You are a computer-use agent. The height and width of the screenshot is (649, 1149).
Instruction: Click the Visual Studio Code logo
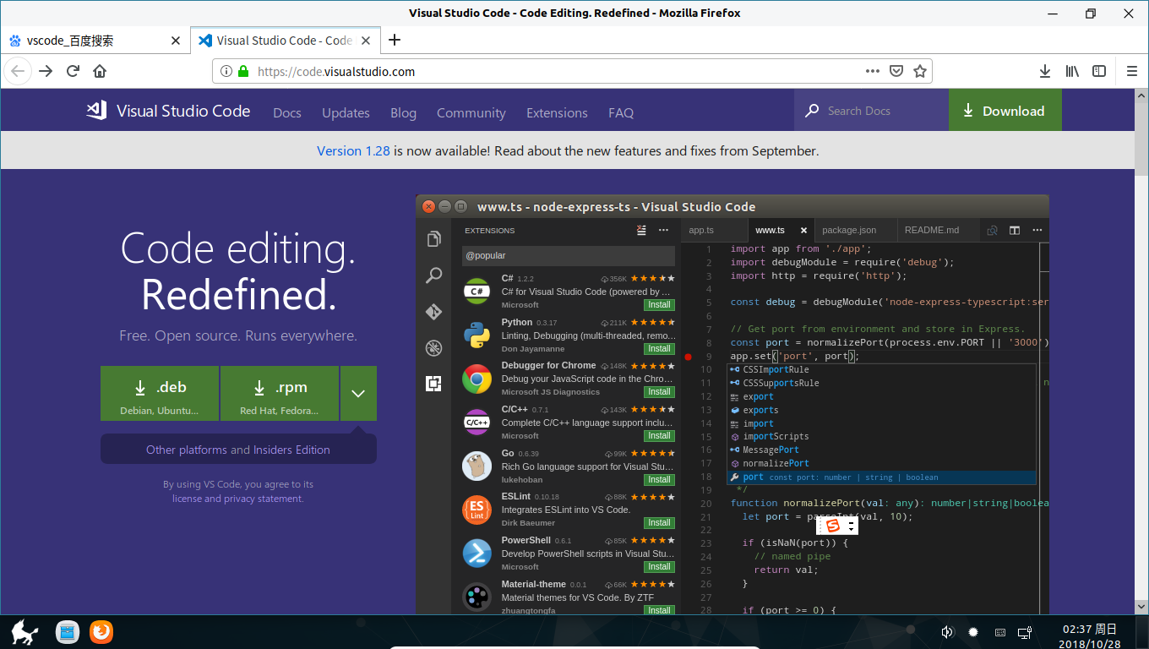click(168, 111)
